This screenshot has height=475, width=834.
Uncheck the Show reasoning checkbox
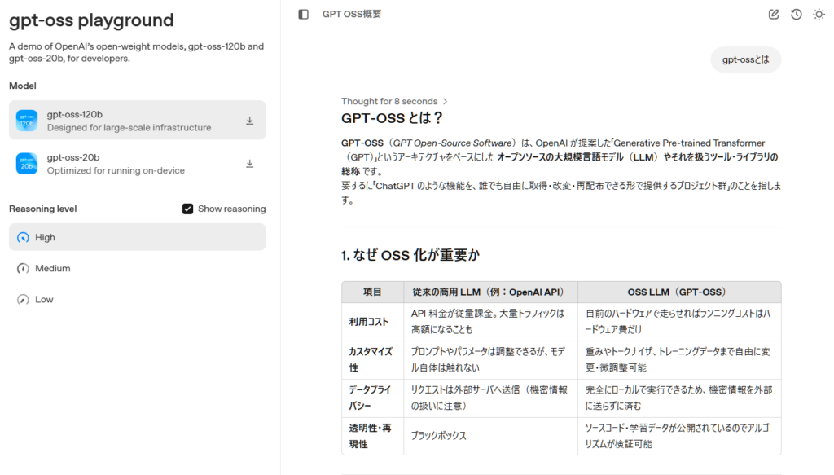tap(187, 209)
